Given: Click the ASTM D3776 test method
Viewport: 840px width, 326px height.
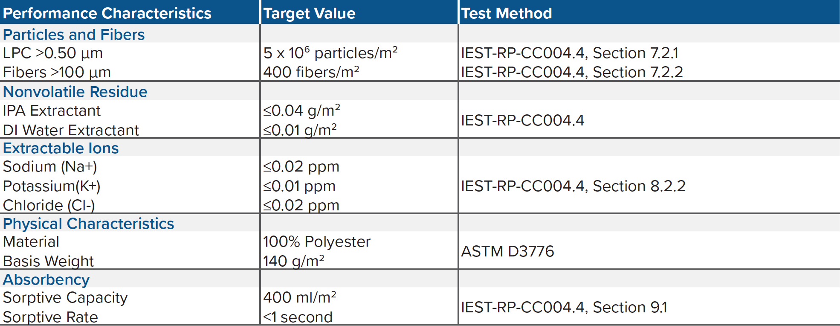Looking at the screenshot, I should tap(507, 251).
